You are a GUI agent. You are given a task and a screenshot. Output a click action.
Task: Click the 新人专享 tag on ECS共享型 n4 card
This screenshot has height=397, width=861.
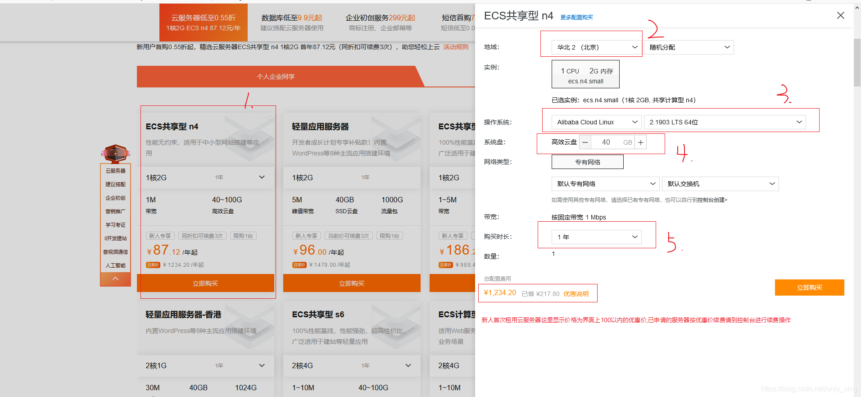[160, 236]
